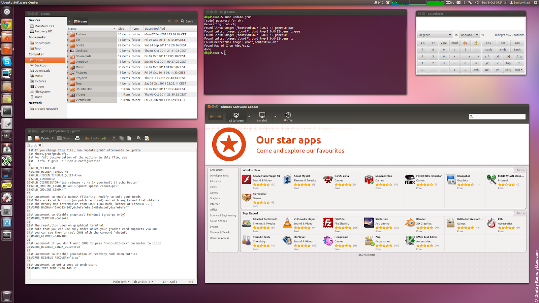Screen dimensions: 539x303
Task: Click the cos button in Calculator
Action: (x=488, y=43)
